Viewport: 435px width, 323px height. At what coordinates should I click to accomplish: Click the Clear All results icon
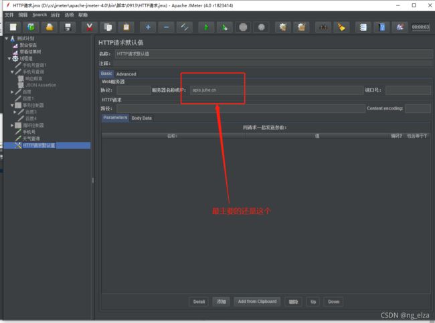[301, 27]
